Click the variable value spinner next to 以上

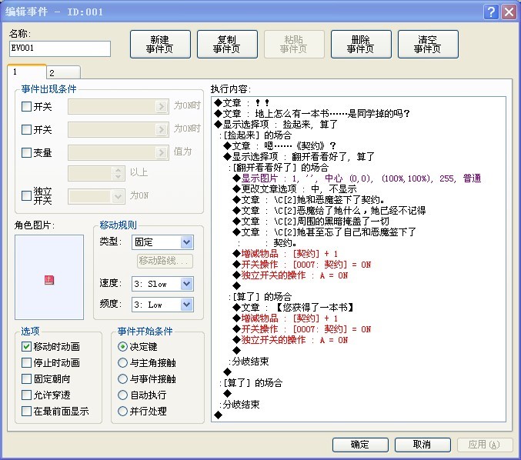tap(118, 173)
